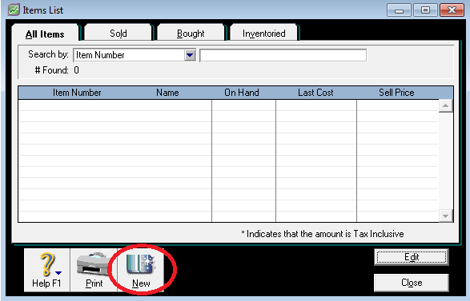
Task: Click the Items List title bar app icon
Action: click(14, 10)
